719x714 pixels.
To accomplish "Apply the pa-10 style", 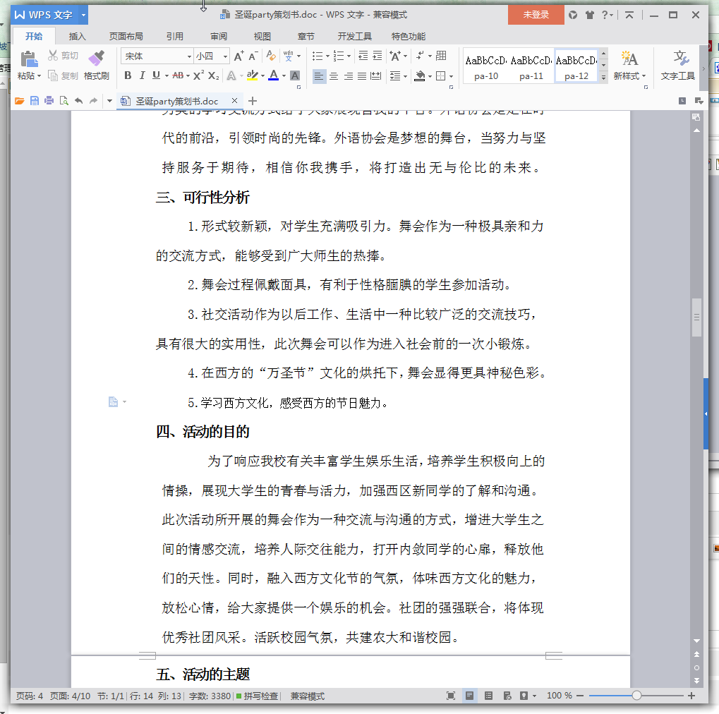I will (x=486, y=66).
